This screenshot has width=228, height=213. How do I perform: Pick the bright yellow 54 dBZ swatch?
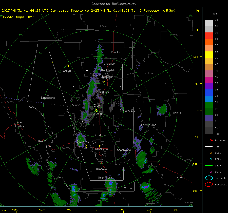click(x=209, y=55)
